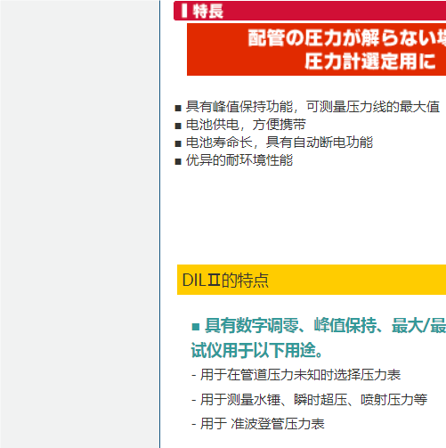Click the teal text 试仪用于以下用途
Viewport: 446px width, 448px height.
pos(256,350)
